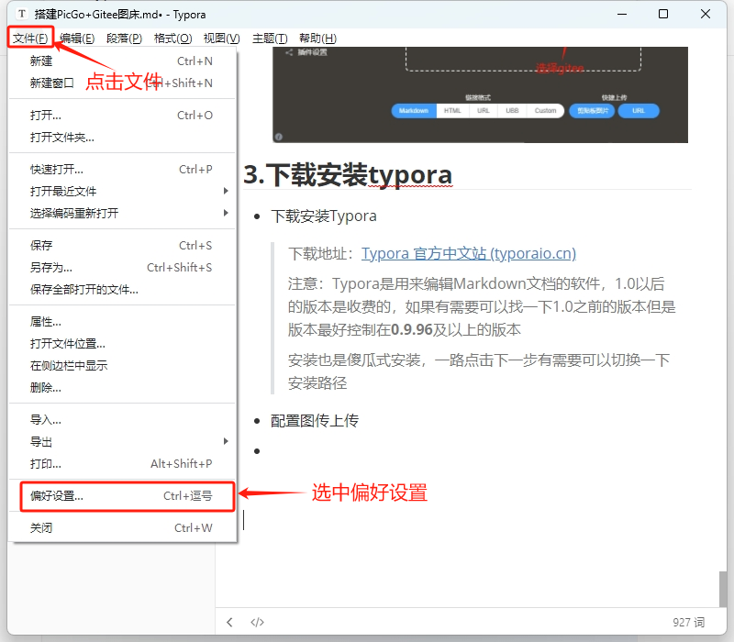Click the bold text 0.9.96
The height and width of the screenshot is (642, 734).
411,329
